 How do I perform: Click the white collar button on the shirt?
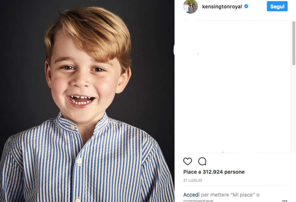pyautogui.click(x=73, y=127)
